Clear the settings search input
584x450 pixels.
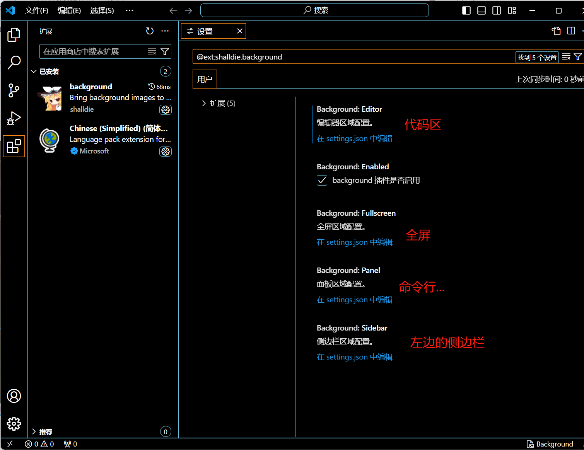[x=566, y=57]
